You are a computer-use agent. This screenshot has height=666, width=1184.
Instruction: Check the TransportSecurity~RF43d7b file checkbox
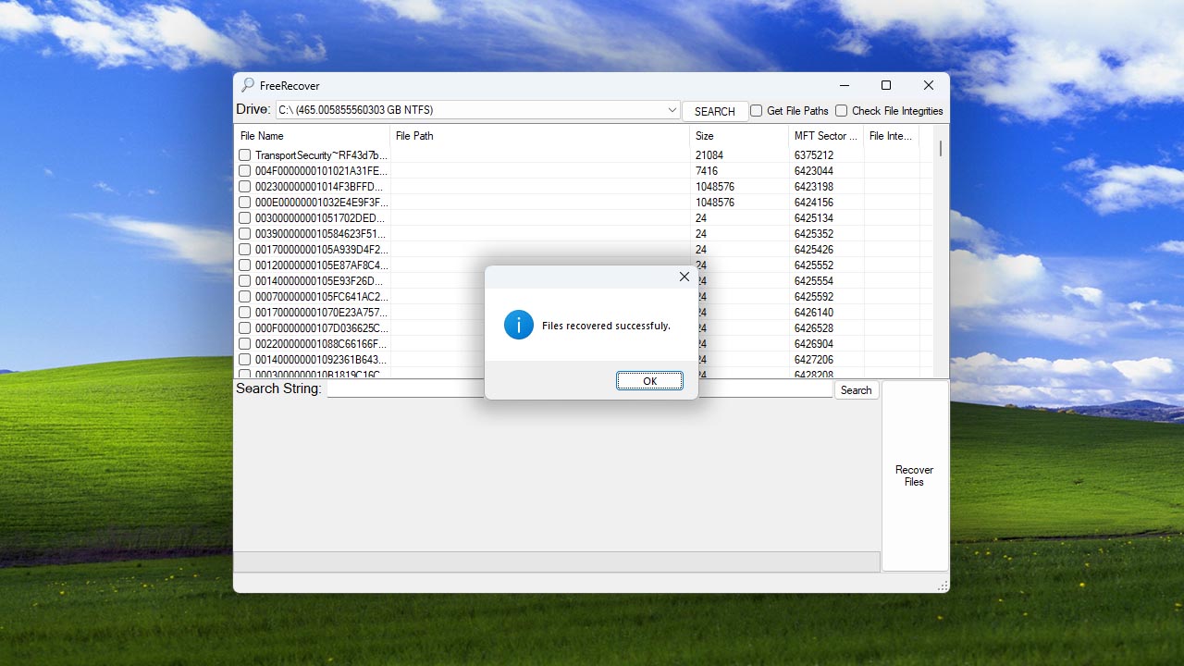(x=245, y=155)
